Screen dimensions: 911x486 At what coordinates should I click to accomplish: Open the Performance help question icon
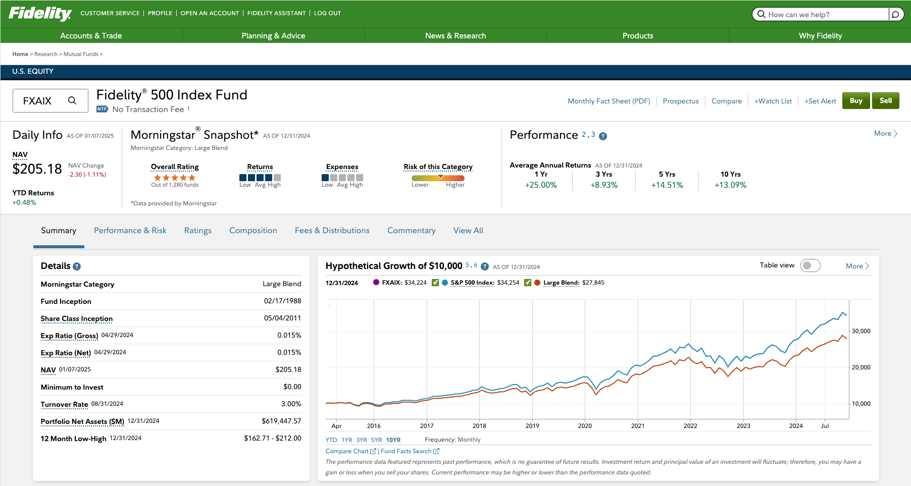pos(603,136)
